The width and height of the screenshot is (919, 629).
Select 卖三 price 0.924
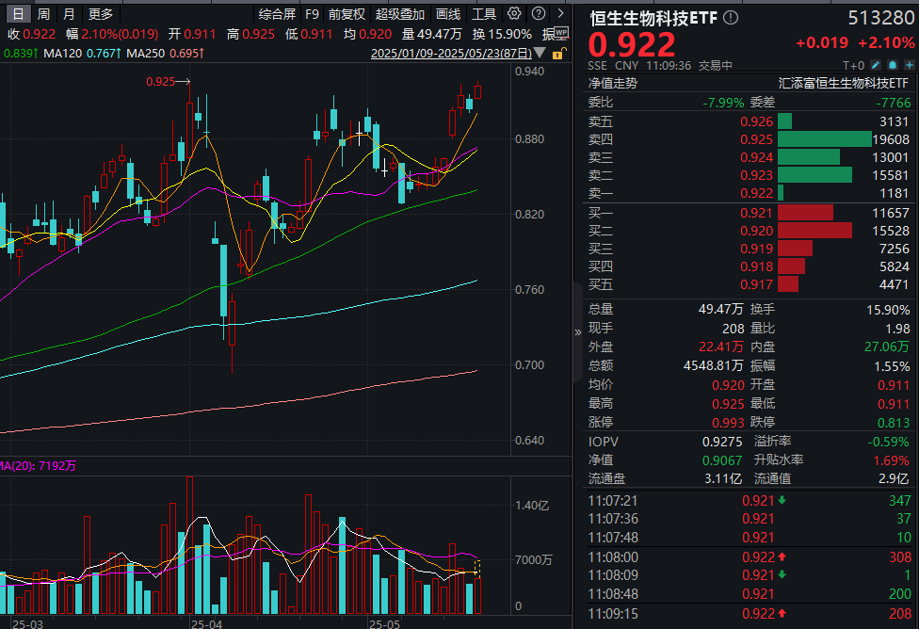(x=756, y=157)
